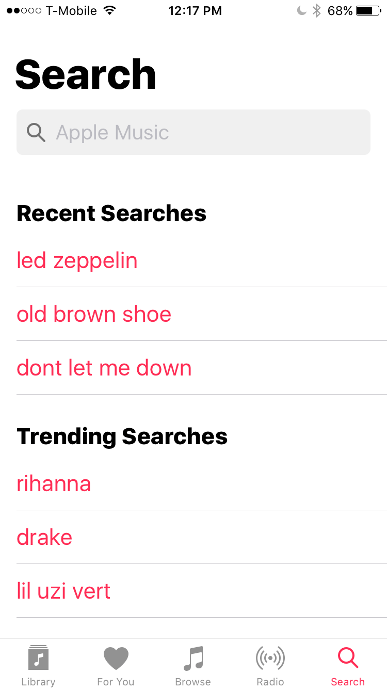
Task: Select lil uzi vert from trending searches
Action: (x=63, y=591)
